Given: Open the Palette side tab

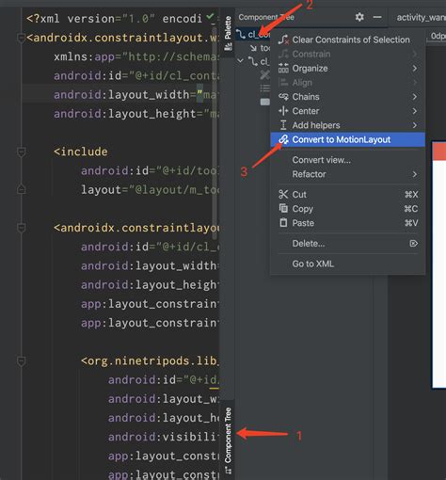Looking at the screenshot, I should pyautogui.click(x=228, y=34).
